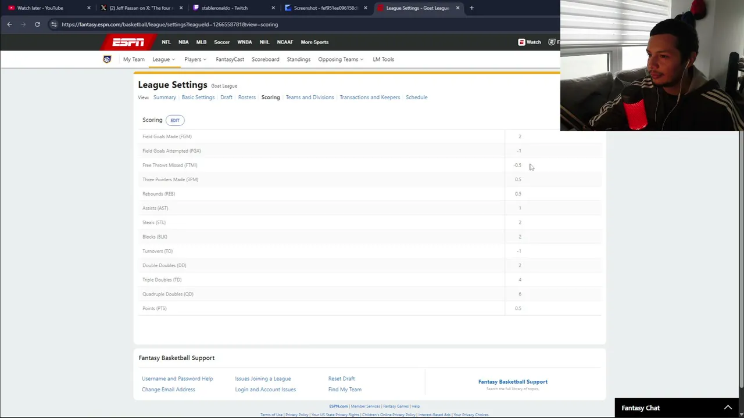This screenshot has width=744, height=418.
Task: Expand the Players dropdown menu
Action: (195, 59)
